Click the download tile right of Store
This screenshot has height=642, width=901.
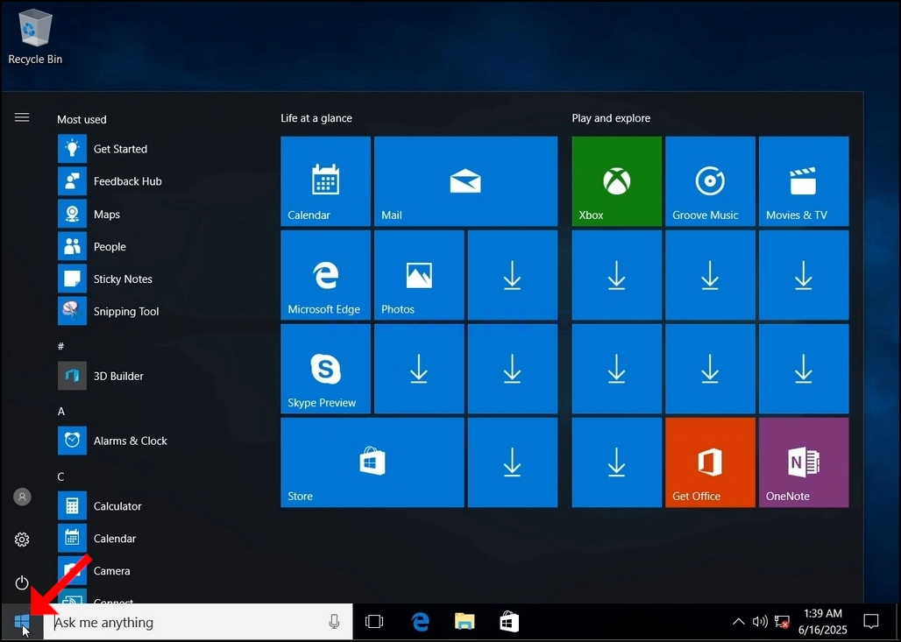pos(513,462)
